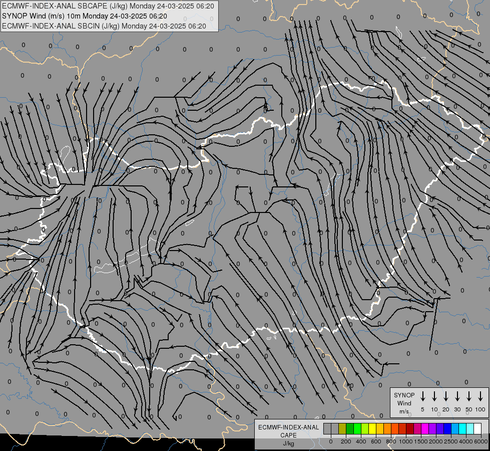Click the '800' tick on the CAPE scale
490x451 pixels.
coord(391,441)
